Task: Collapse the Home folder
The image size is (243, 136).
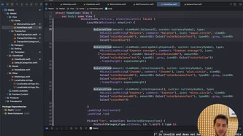Action: pyautogui.click(x=10, y=20)
